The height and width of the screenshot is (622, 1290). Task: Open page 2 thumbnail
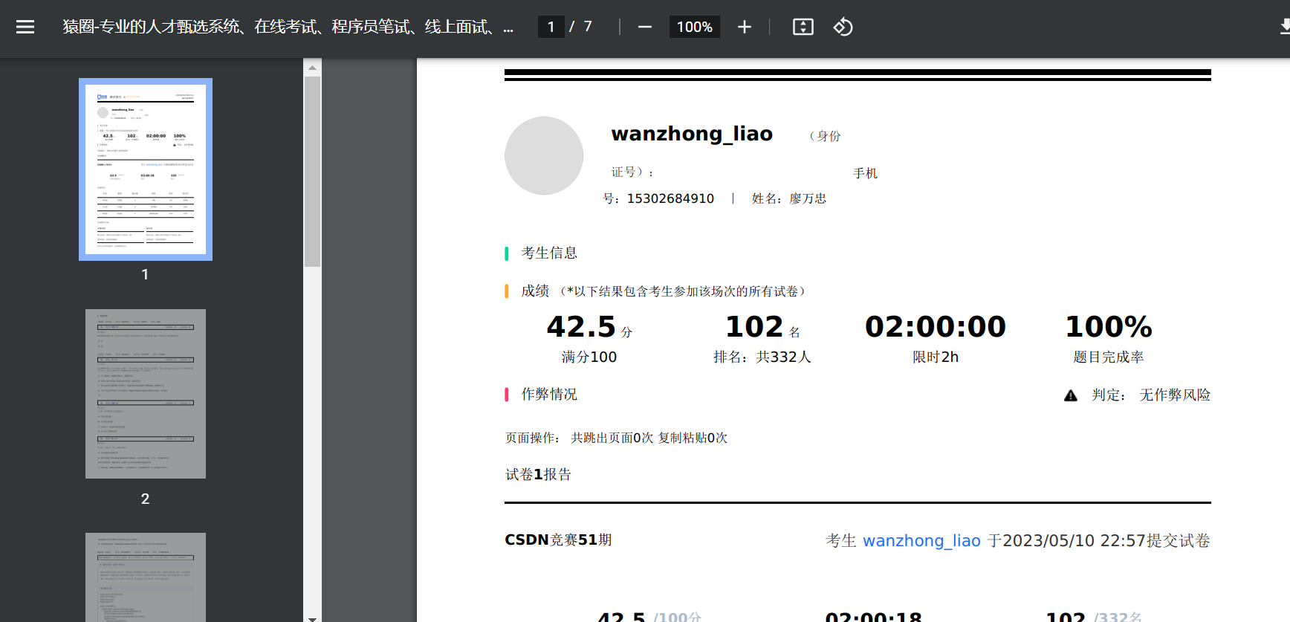tap(146, 394)
